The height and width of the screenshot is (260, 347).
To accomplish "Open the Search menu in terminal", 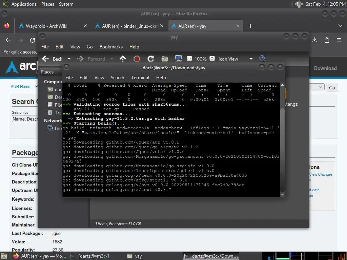I will coord(117,78).
